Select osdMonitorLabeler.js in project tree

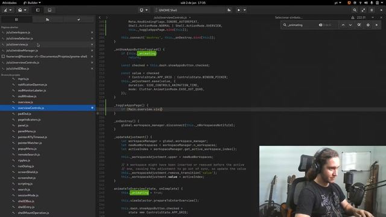pos(32,90)
